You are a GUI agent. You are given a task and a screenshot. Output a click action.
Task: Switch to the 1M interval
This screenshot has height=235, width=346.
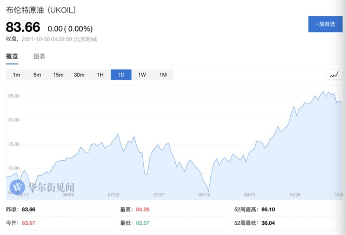click(163, 75)
